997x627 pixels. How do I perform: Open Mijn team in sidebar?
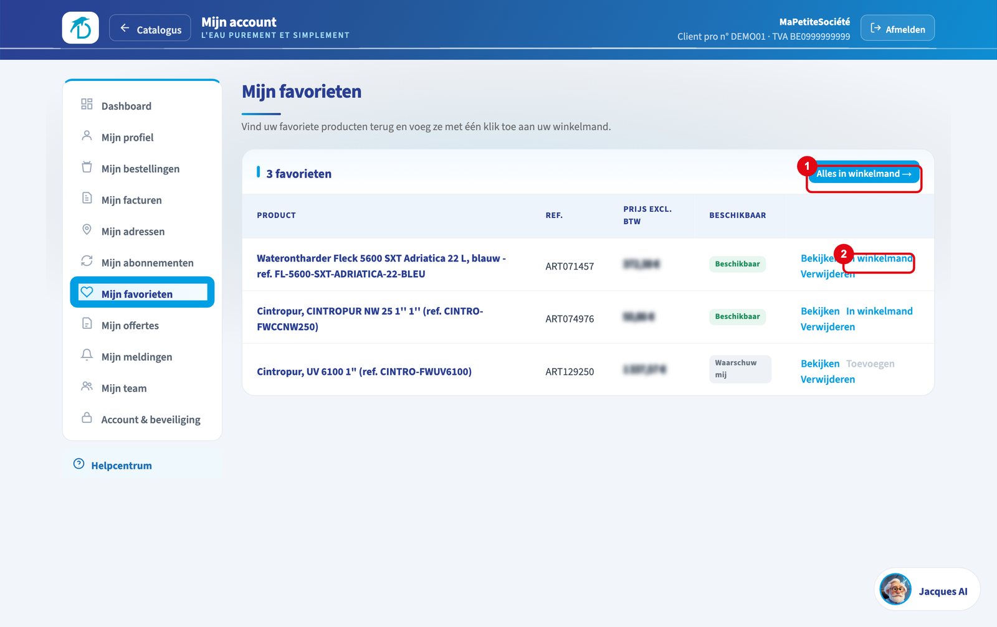(x=142, y=388)
